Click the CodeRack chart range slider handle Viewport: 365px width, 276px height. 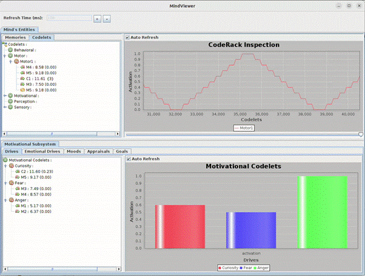coord(361,134)
